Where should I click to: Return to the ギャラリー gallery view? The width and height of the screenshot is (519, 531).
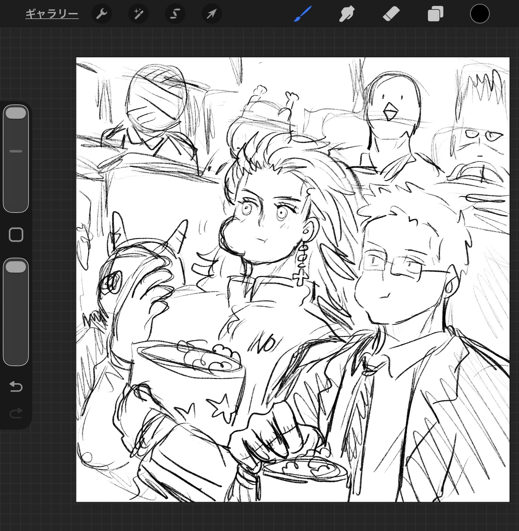point(52,14)
